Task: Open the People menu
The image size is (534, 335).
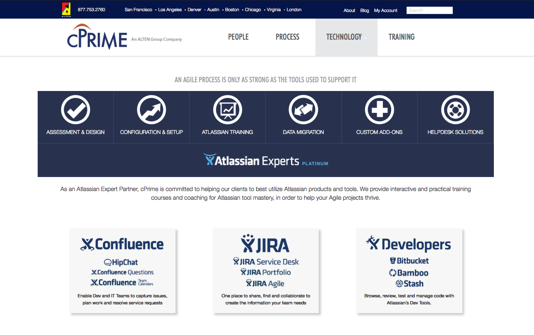Action: pyautogui.click(x=238, y=37)
